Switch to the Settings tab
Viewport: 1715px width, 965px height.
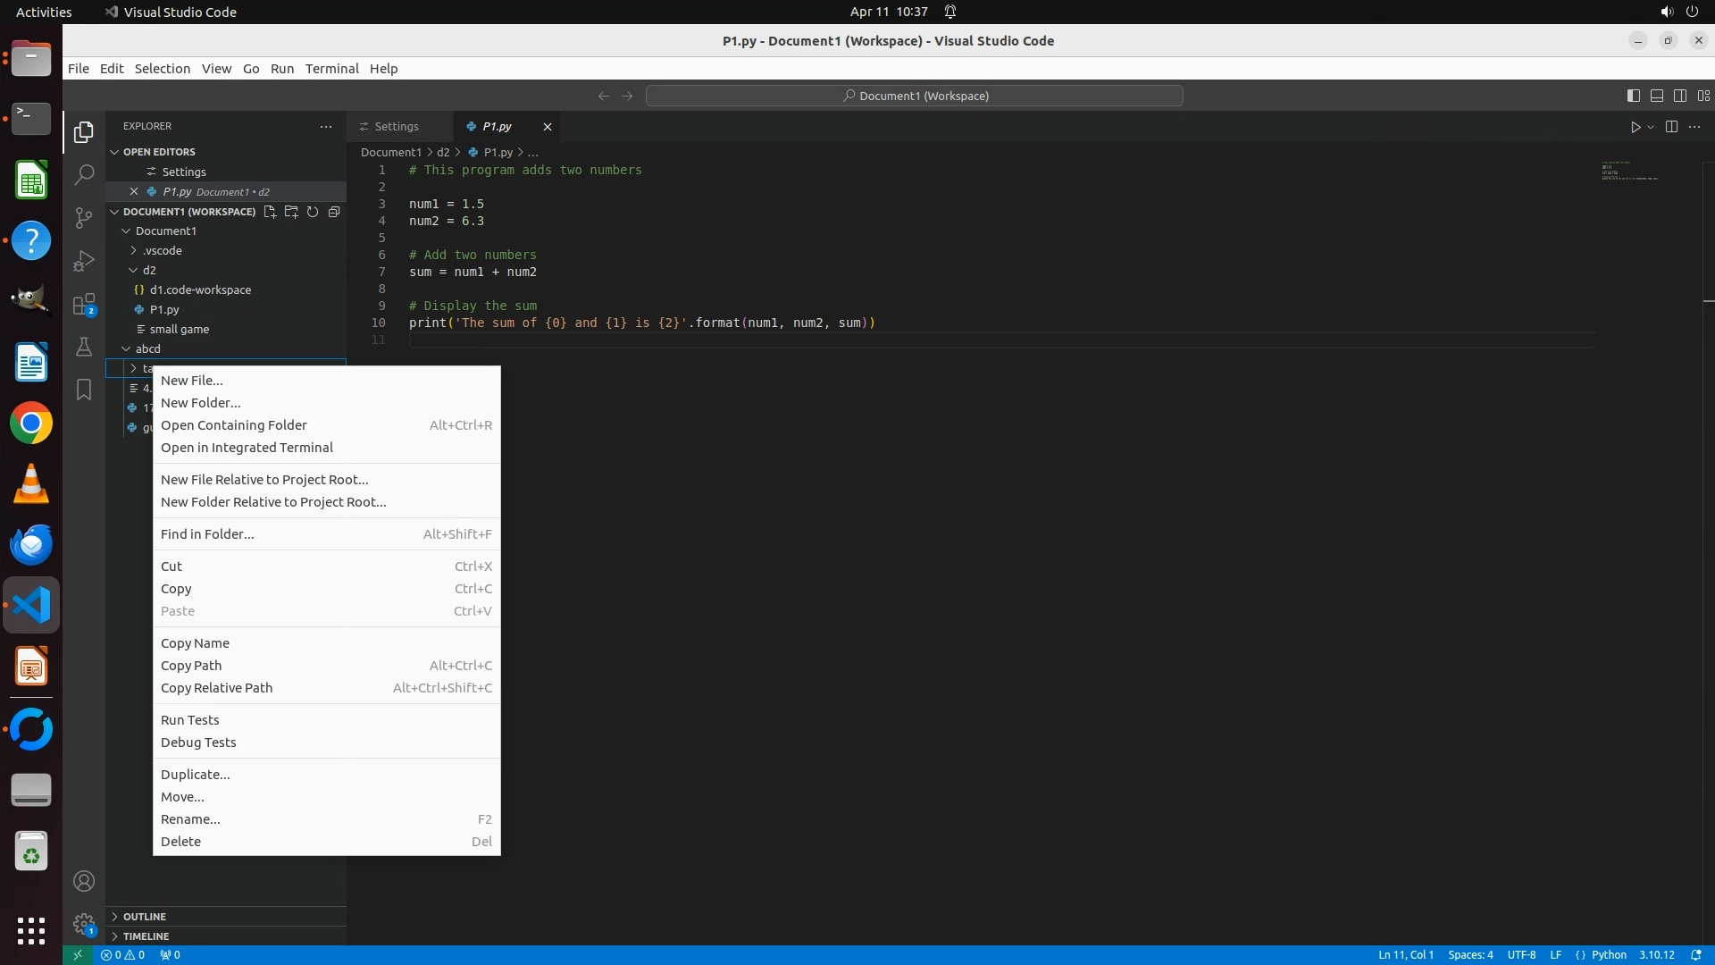(396, 127)
